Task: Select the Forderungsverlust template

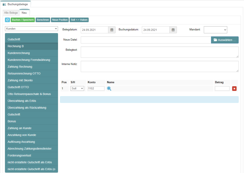Action: tap(31, 156)
